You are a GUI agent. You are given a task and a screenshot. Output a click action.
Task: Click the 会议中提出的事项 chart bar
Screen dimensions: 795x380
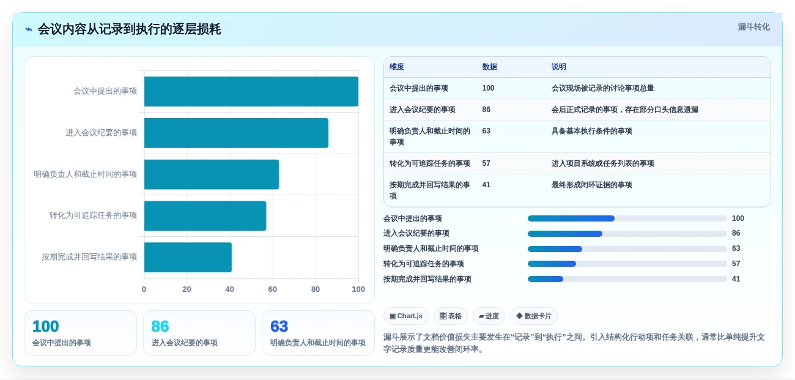coord(251,91)
